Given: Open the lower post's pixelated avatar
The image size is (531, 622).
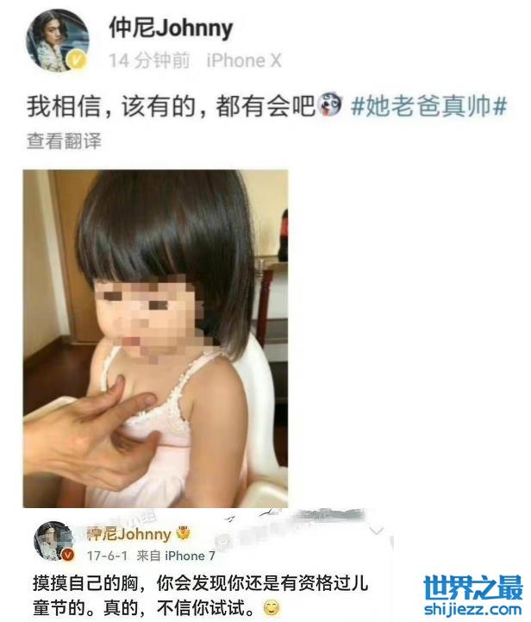Looking at the screenshot, I should 53,542.
